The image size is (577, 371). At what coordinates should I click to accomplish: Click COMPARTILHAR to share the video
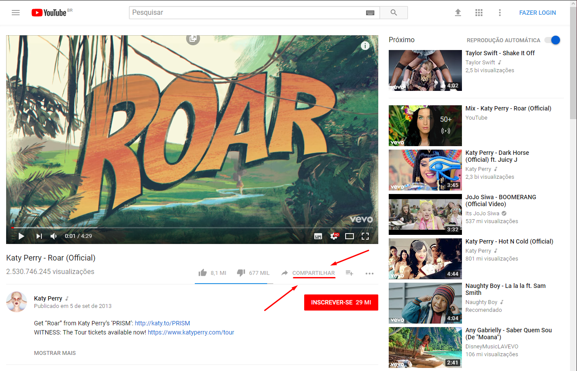[313, 273]
